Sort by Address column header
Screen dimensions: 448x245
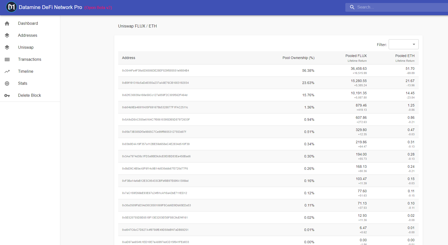[x=128, y=58]
